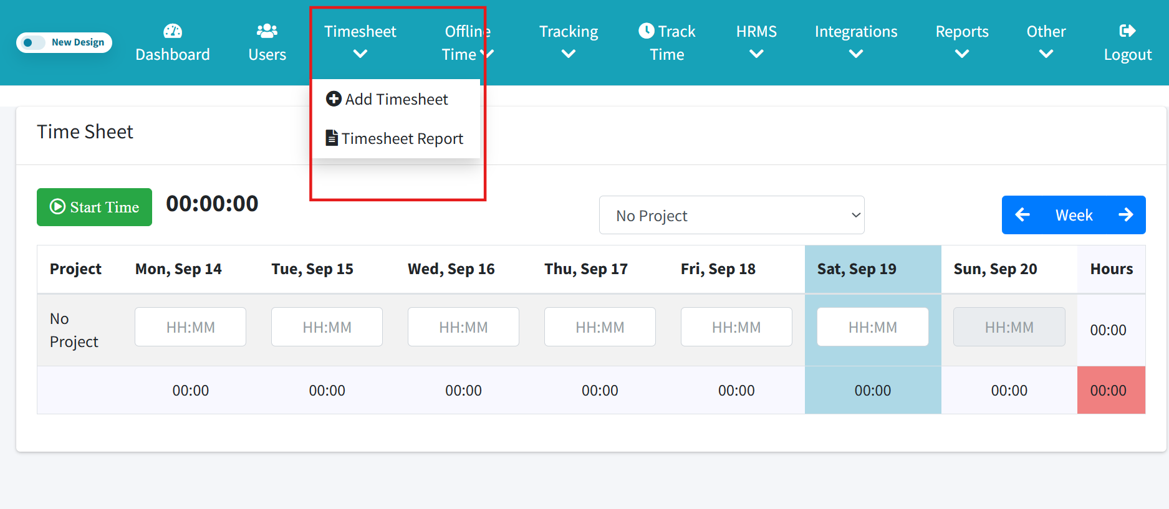The width and height of the screenshot is (1169, 509).
Task: Click the Sun, Sep 20 time field
Action: coord(1009,326)
